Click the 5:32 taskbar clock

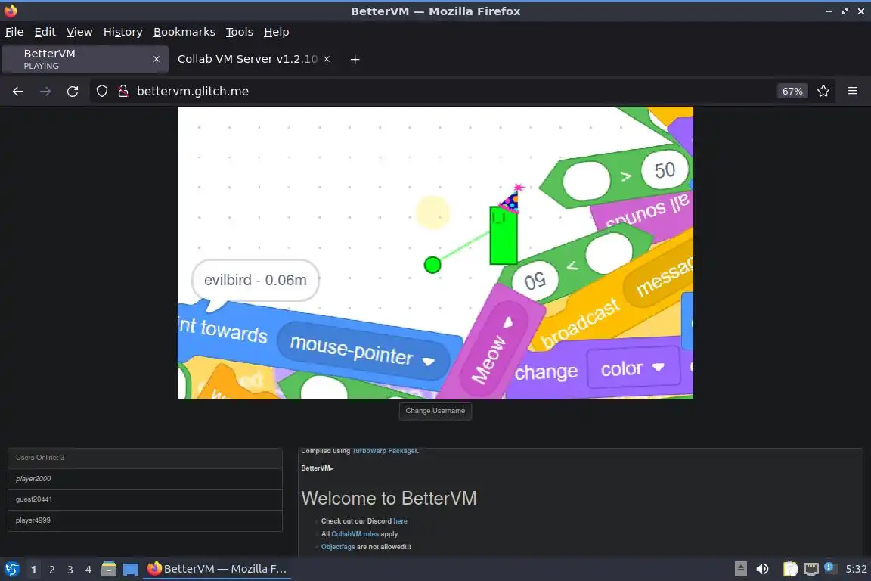tap(856, 569)
